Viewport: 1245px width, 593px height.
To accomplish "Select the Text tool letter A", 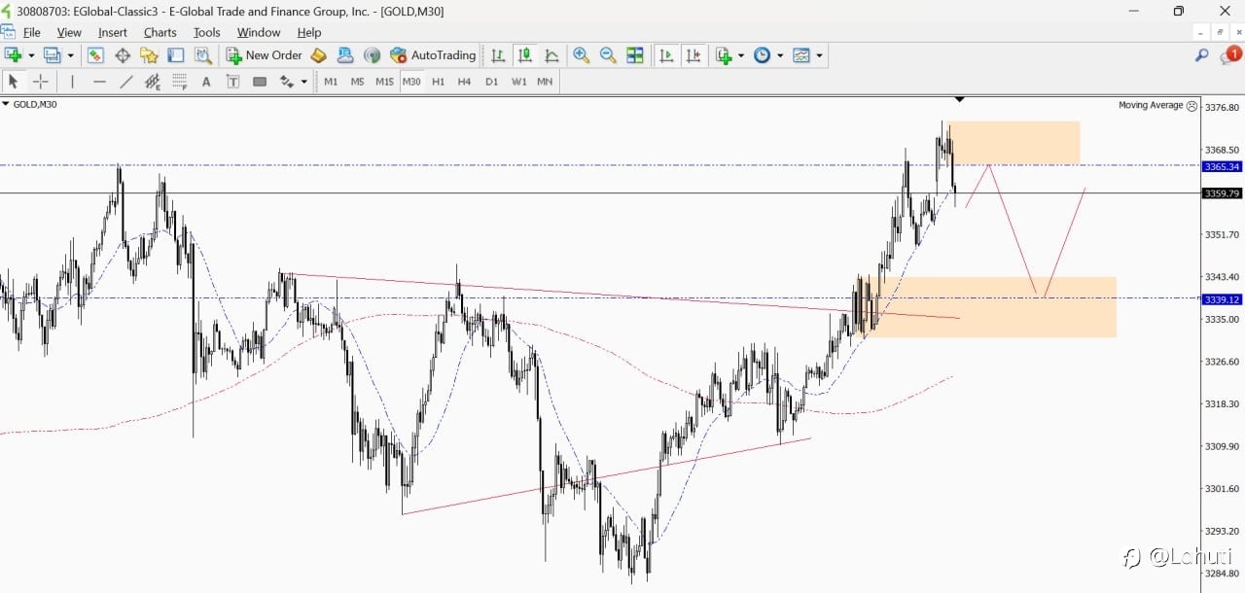I will 206,82.
